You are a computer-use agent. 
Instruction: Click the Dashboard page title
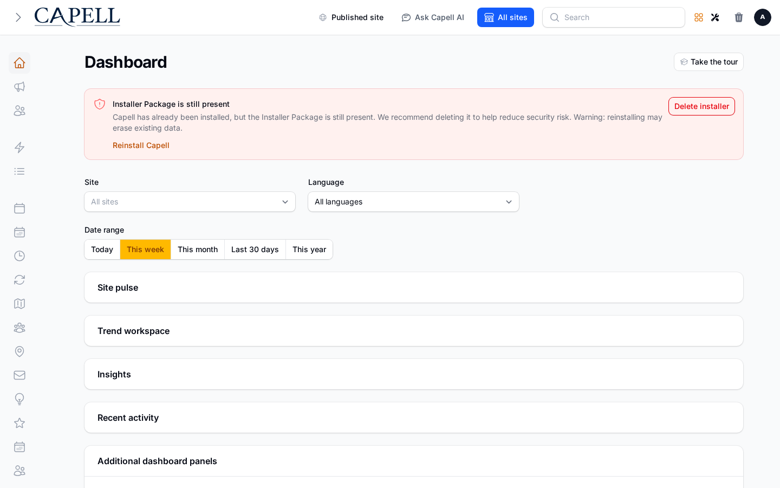tap(126, 62)
